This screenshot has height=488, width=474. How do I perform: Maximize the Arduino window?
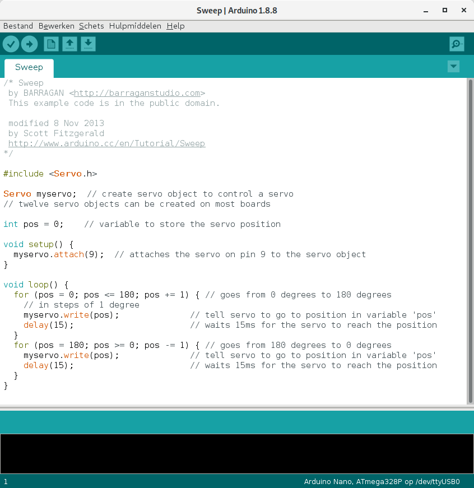[445, 10]
